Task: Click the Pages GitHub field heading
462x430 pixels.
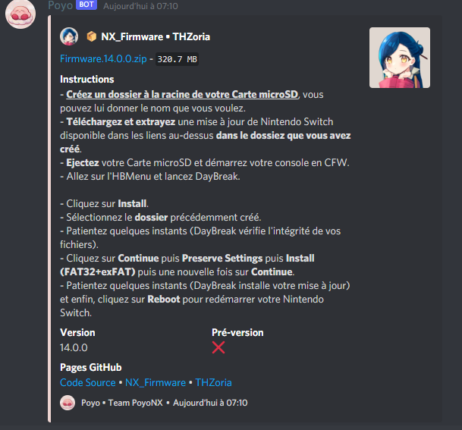Action: click(91, 368)
